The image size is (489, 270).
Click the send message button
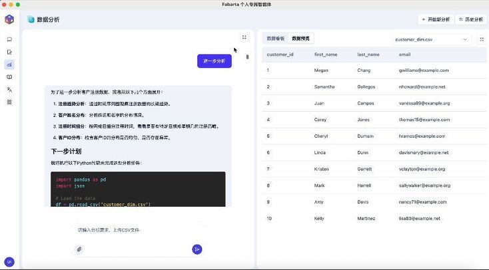[x=197, y=249]
